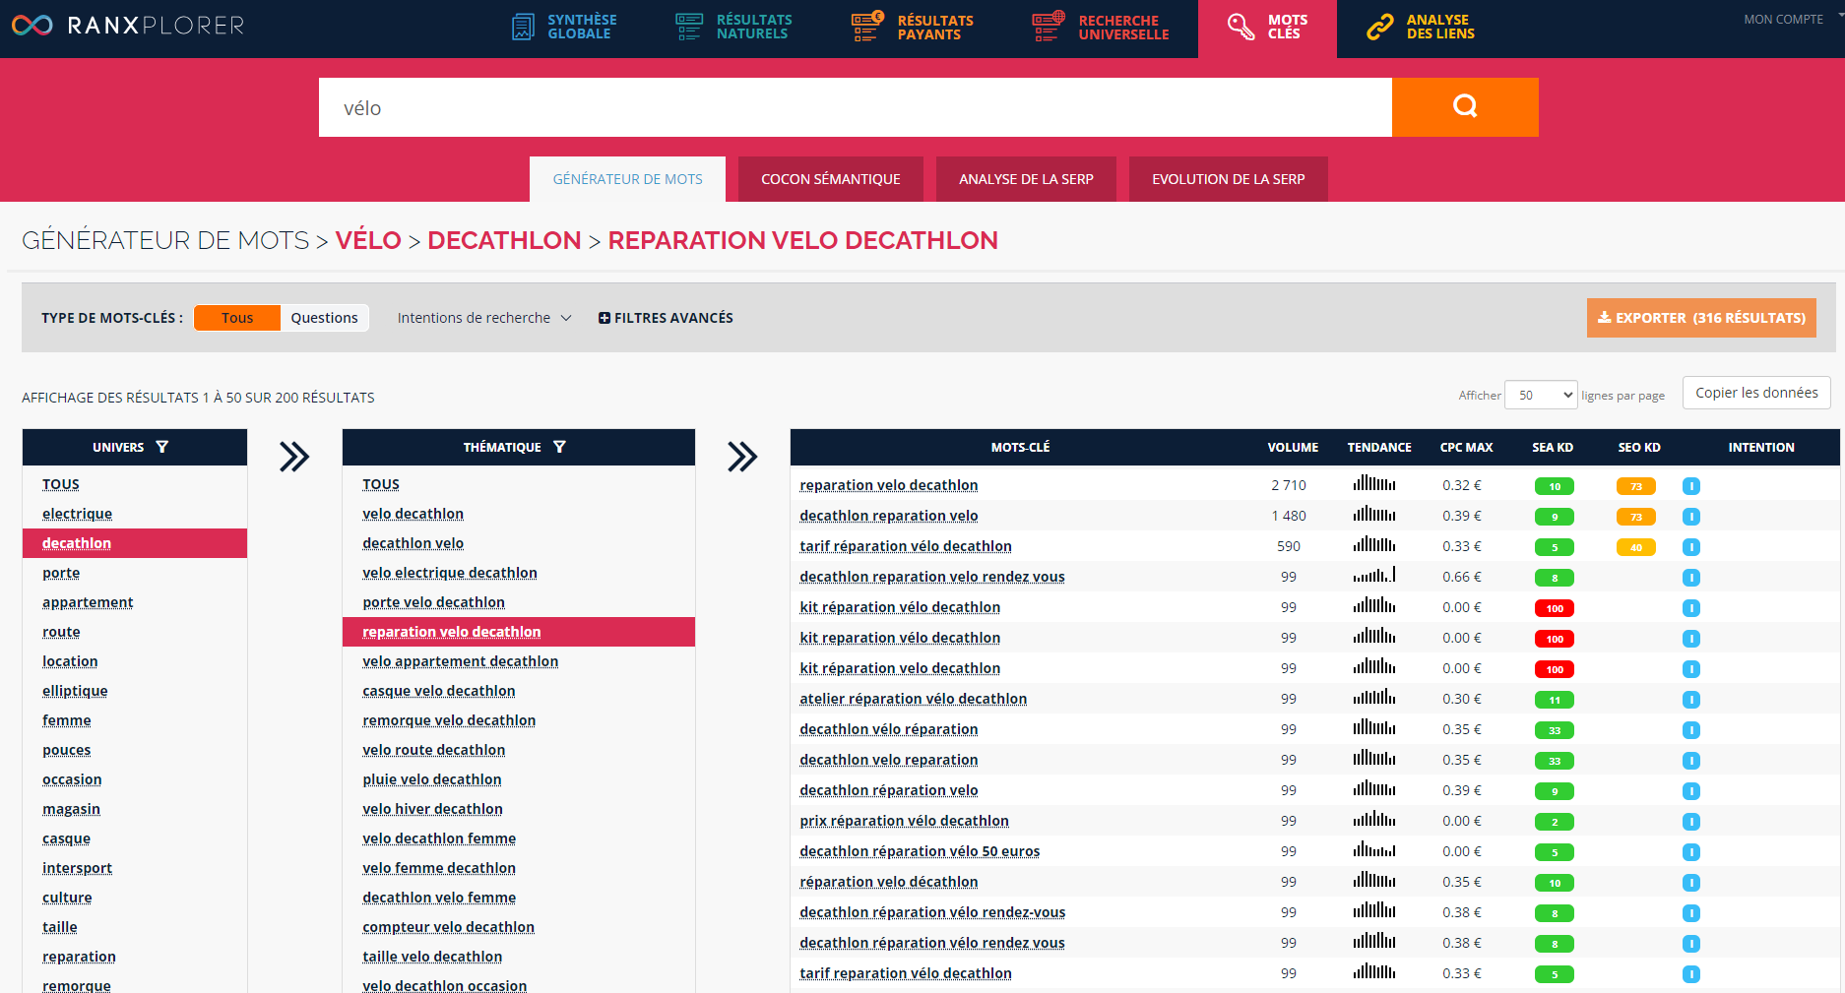The width and height of the screenshot is (1845, 993).
Task: Open keyword reparation velo decathlon
Action: click(889, 485)
